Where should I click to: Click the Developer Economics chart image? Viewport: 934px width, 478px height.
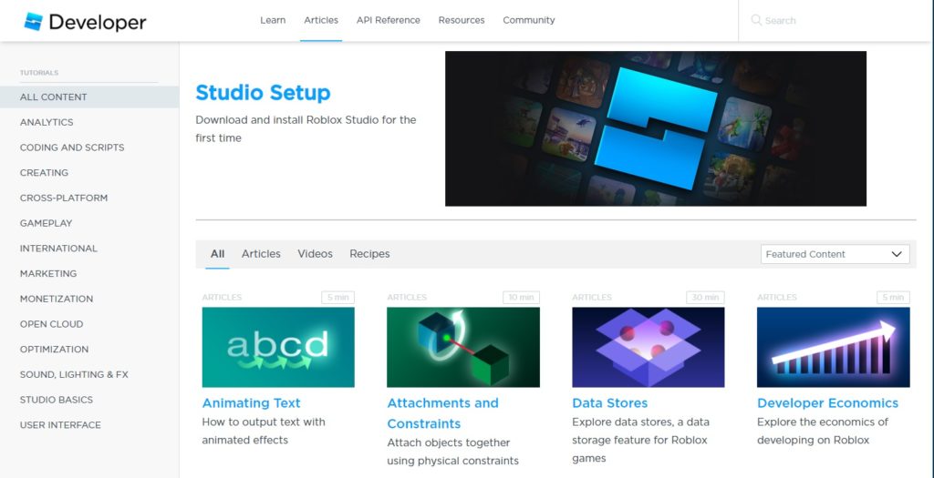[x=833, y=347]
